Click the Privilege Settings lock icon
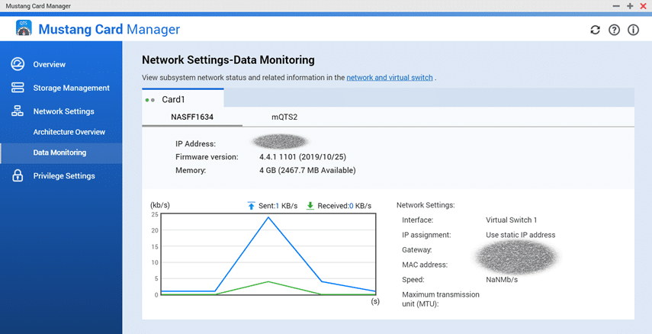The image size is (652, 334). click(18, 175)
